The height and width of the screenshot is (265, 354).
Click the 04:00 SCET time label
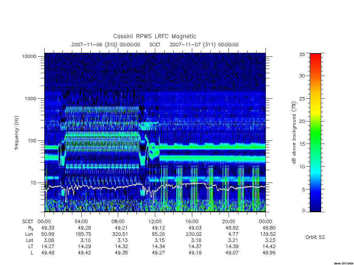coord(81,222)
